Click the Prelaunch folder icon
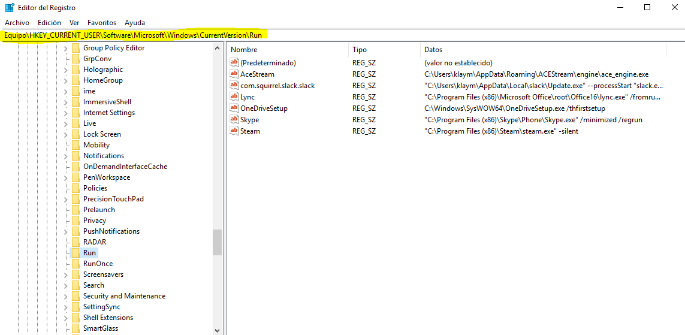 click(76, 210)
